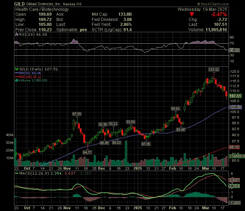Click the 93.89 high price label

[x=131, y=122]
